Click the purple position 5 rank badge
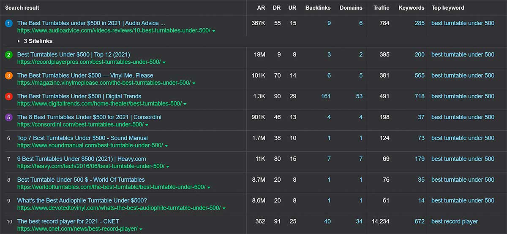The width and height of the screenshot is (507, 234). (x=8, y=117)
